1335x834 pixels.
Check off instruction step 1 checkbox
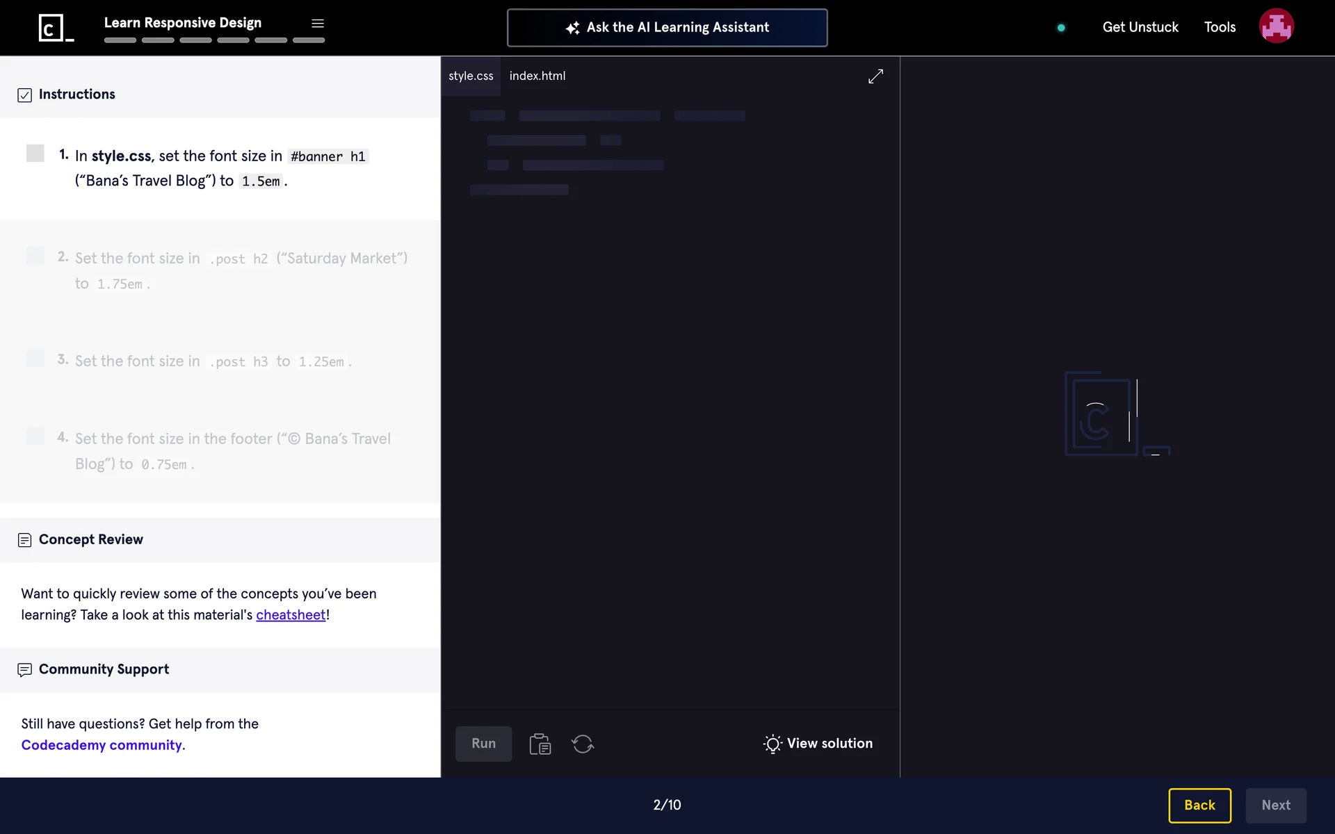(35, 154)
